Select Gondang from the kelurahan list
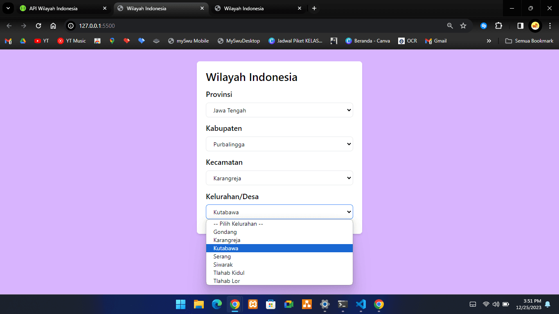Image resolution: width=559 pixels, height=314 pixels. [x=225, y=232]
